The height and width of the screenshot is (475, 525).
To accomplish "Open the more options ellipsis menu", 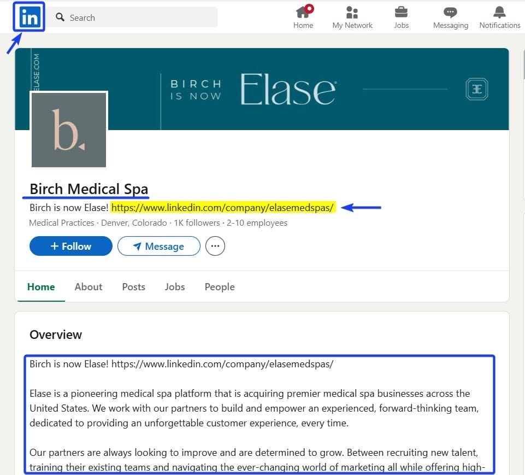I will (215, 246).
